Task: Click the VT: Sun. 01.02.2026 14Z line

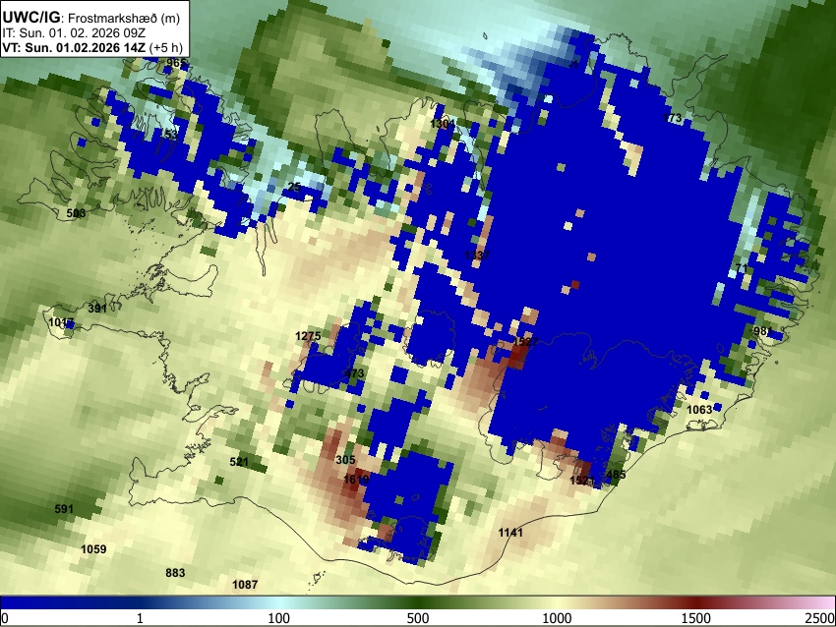Action: [92, 47]
